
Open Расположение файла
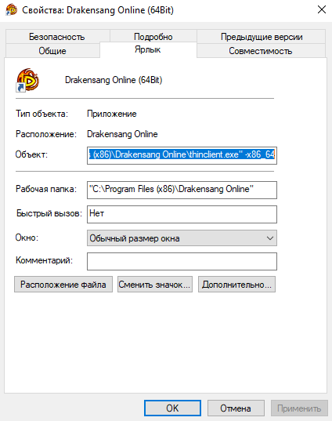tap(63, 285)
